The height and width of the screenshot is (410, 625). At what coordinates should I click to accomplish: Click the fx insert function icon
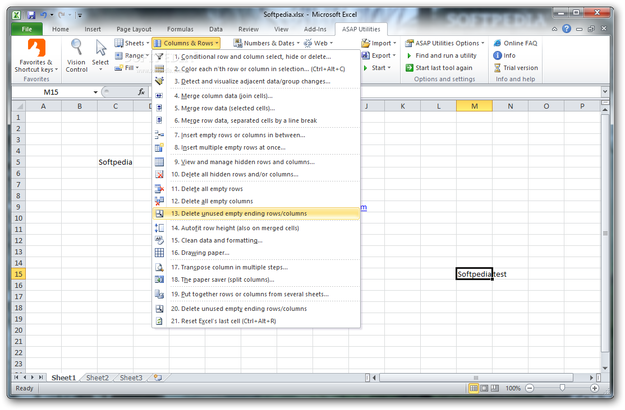pyautogui.click(x=141, y=92)
